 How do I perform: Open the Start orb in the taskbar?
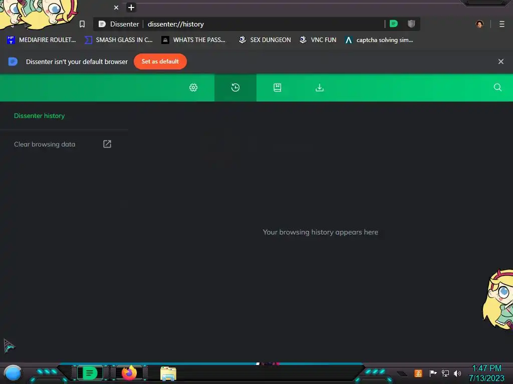point(13,373)
